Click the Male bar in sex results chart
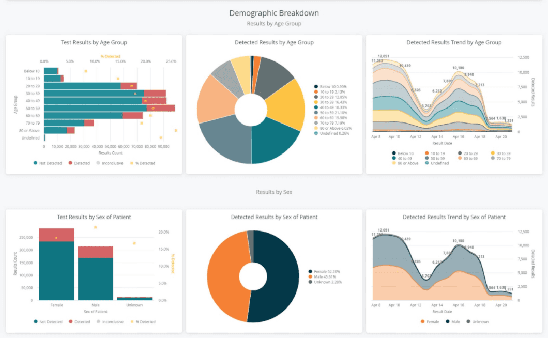Screen dimensions: 548x339 pos(96,273)
